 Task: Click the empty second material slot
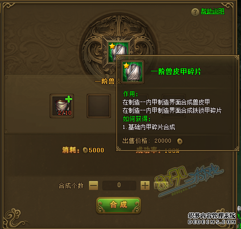pos(99,106)
